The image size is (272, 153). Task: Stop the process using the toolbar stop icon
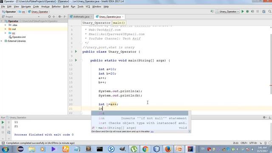click(258, 11)
